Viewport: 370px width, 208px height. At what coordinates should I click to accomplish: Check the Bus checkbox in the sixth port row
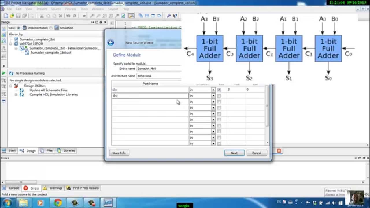click(219, 120)
